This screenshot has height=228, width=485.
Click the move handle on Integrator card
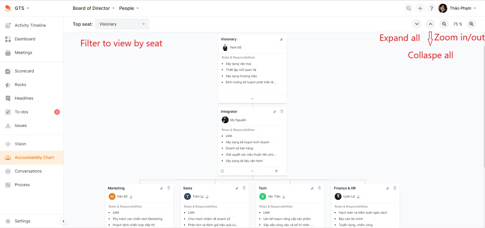click(x=276, y=171)
